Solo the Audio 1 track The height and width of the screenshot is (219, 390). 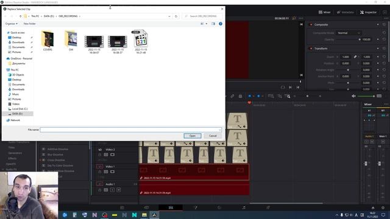pos(112,190)
